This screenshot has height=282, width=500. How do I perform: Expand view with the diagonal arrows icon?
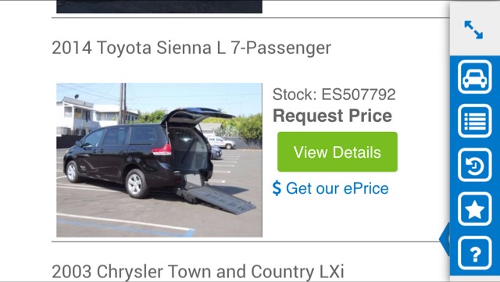473,30
